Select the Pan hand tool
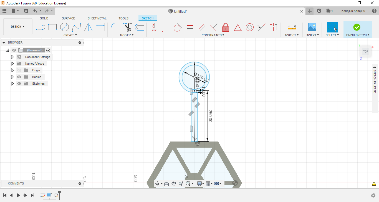Screen dimensions: 379x202 pyautogui.click(x=174, y=184)
